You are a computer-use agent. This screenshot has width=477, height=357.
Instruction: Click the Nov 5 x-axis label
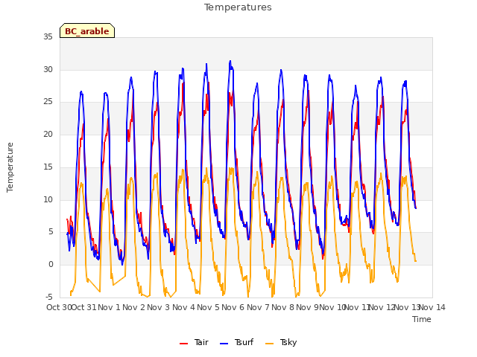[x=208, y=307]
